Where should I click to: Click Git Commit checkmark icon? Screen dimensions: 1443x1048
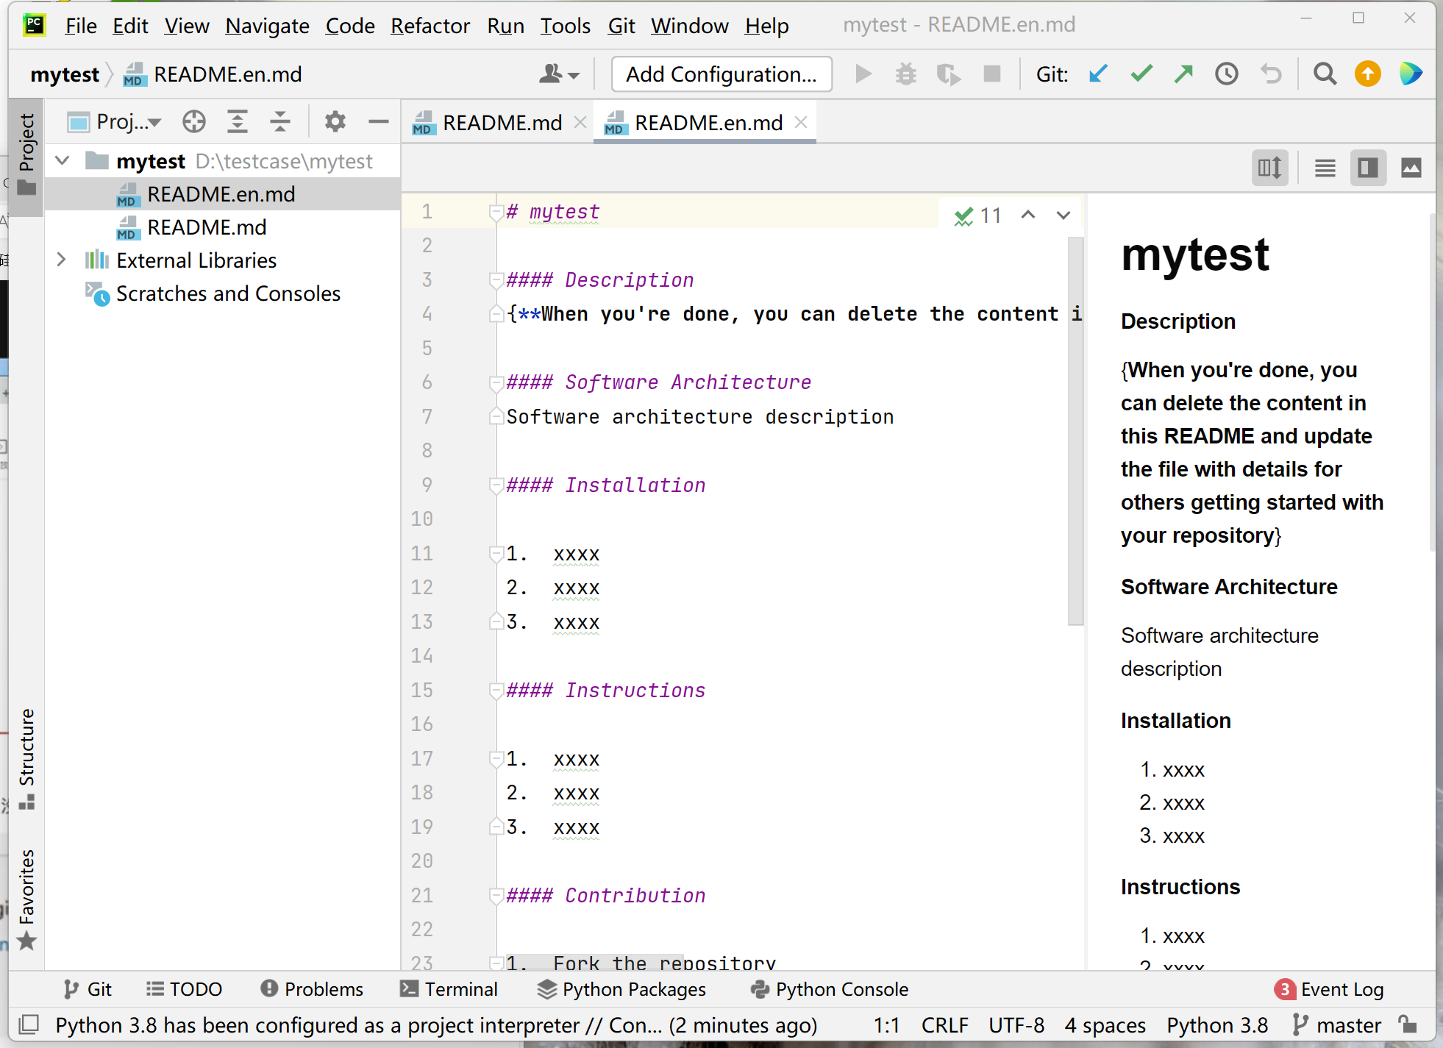[x=1141, y=74]
